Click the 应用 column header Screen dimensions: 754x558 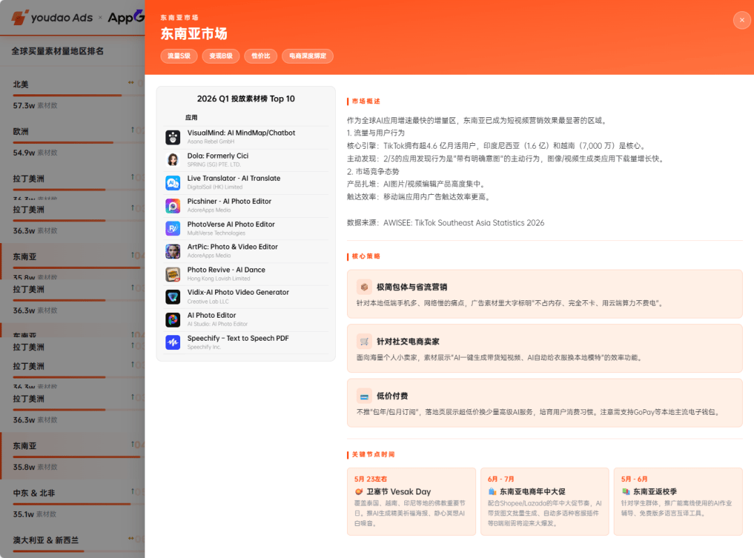[x=191, y=117]
